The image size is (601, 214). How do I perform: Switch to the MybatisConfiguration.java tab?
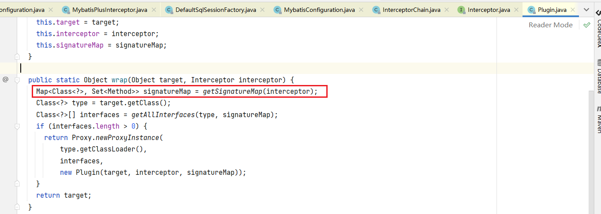[x=319, y=10]
